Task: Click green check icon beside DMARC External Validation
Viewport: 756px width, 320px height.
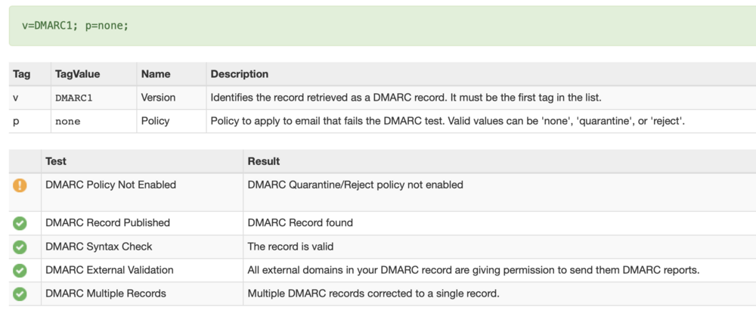Action: tap(20, 270)
